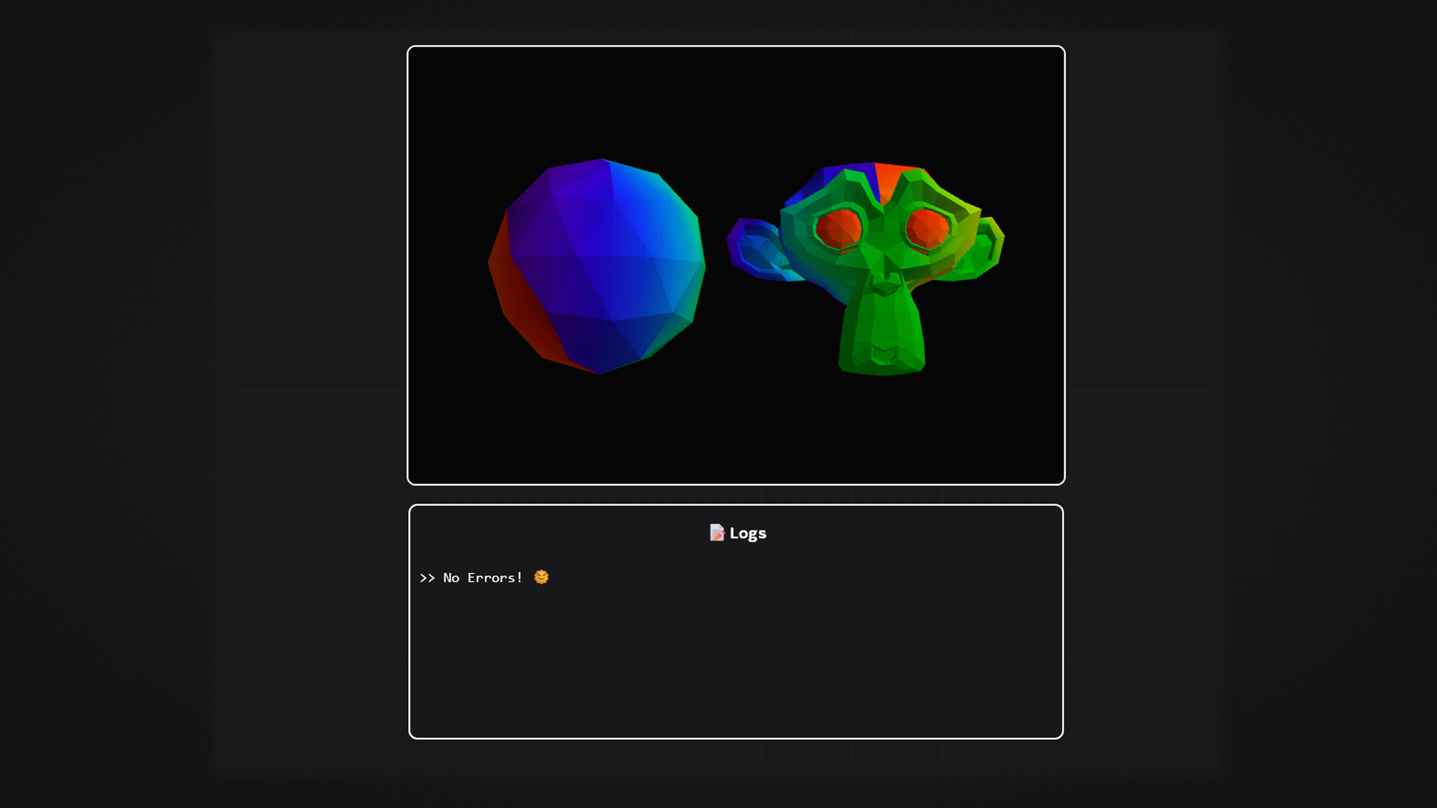Click the monkey's left red eye
The image size is (1437, 808).
[x=838, y=227]
